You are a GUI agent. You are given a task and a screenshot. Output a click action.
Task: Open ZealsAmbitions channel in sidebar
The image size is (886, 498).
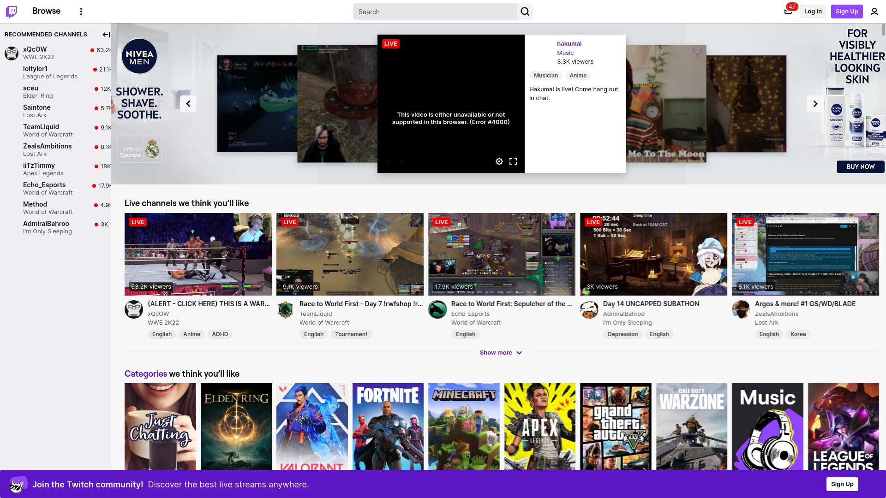[56, 150]
